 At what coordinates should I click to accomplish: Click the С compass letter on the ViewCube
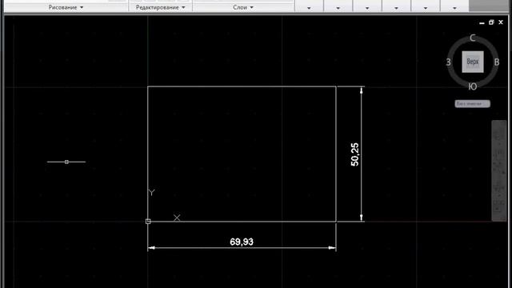[473, 38]
